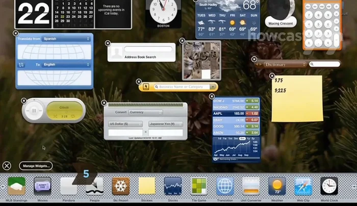Swap languages in the Translation widget
The height and width of the screenshot is (206, 357).
(x=21, y=65)
